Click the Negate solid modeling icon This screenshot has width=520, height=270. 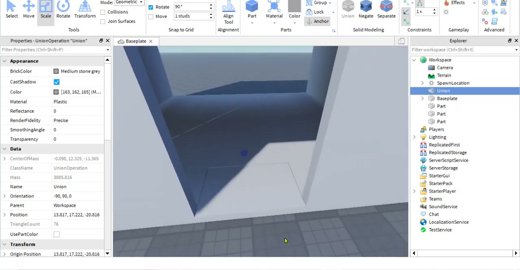click(366, 11)
